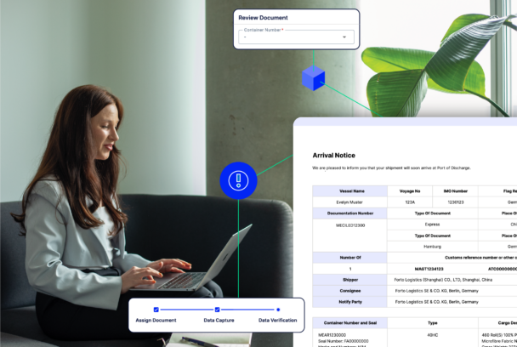Screen dimensions: 517x347
Task: Toggle the Assign Document step checkbox
Action: 156,310
